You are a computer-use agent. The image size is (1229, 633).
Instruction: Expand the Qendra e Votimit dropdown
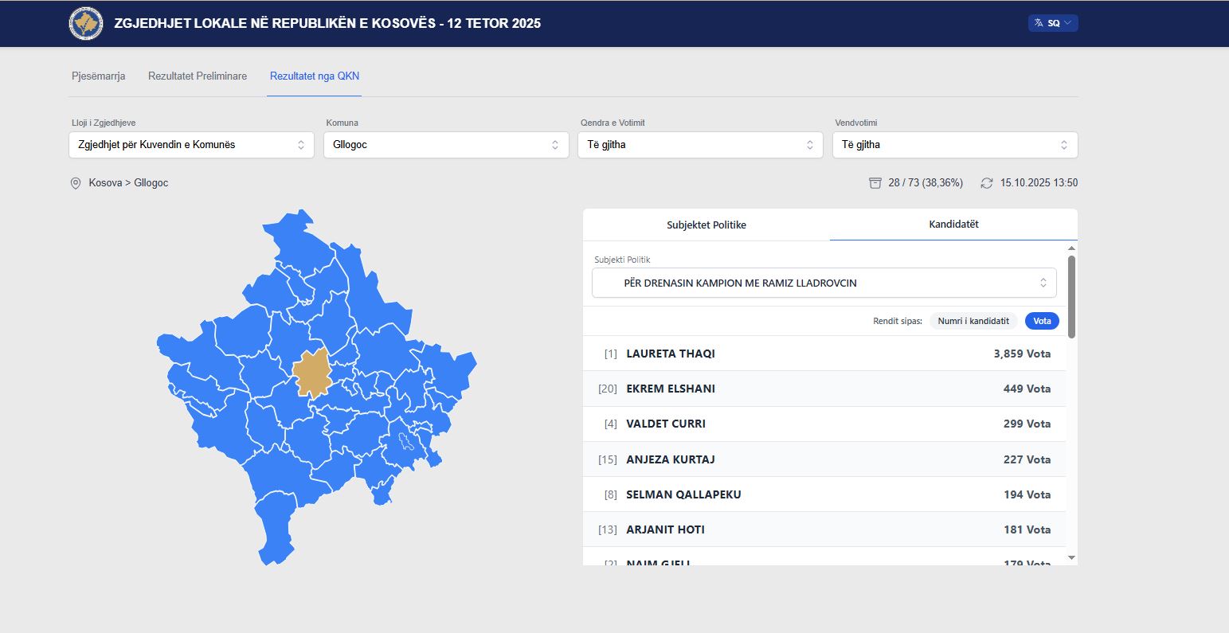click(700, 145)
